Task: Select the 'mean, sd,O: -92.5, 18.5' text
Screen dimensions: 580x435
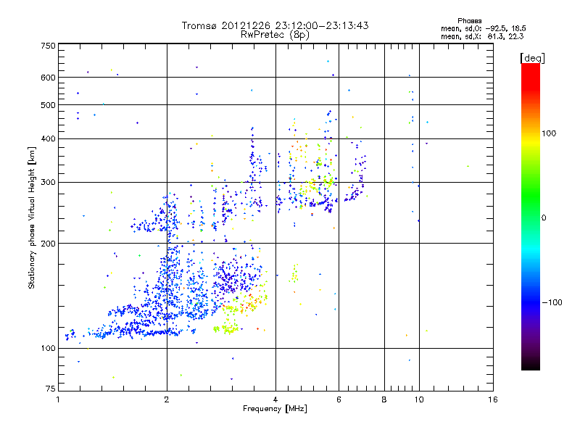Action: click(483, 28)
